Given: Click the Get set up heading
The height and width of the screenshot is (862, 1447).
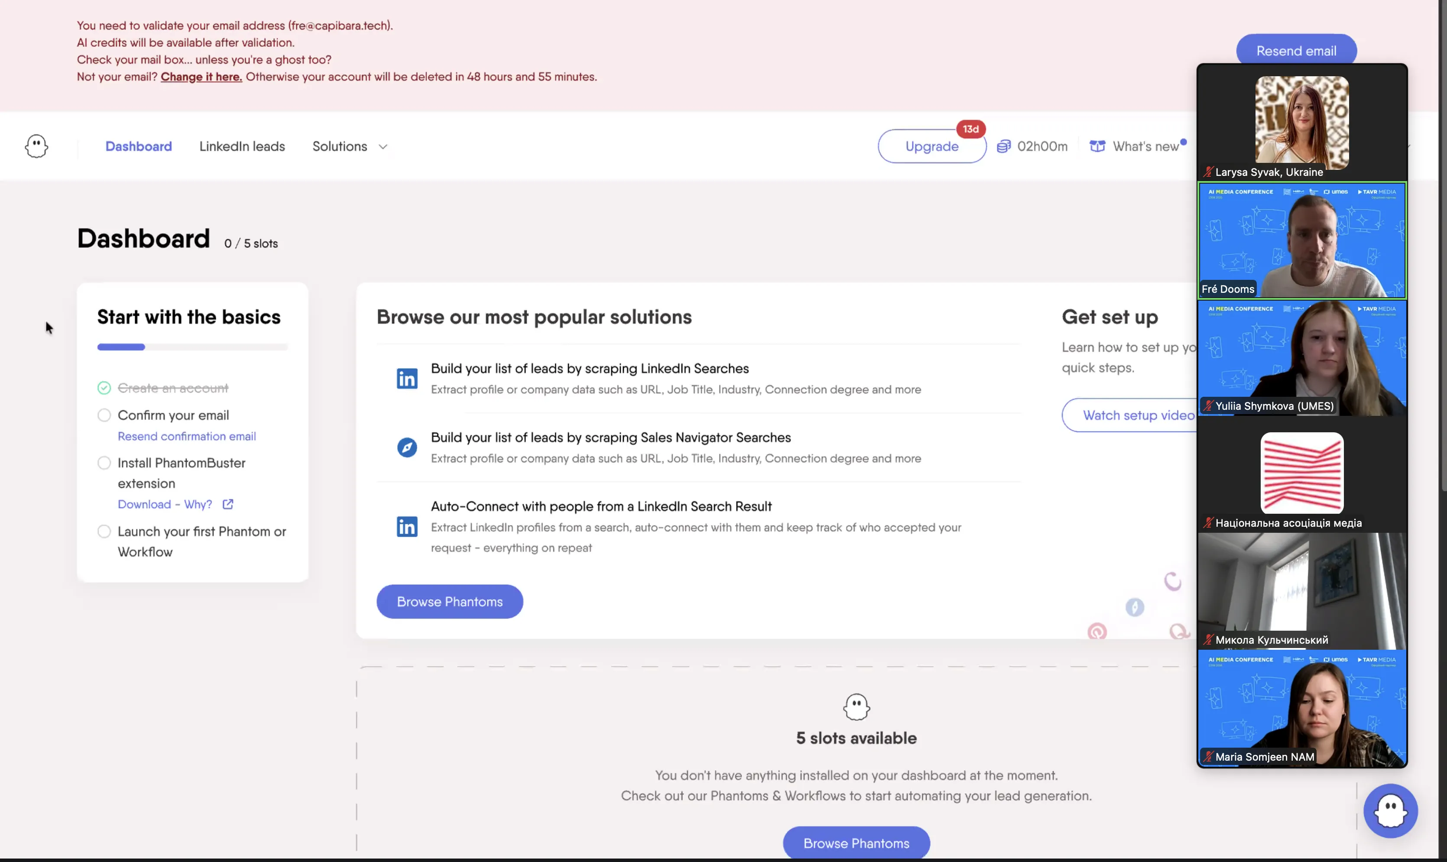Looking at the screenshot, I should tap(1110, 317).
